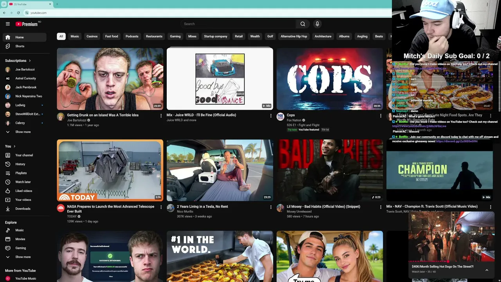Open options menu for Getting Drunk on an Island video

(161, 116)
